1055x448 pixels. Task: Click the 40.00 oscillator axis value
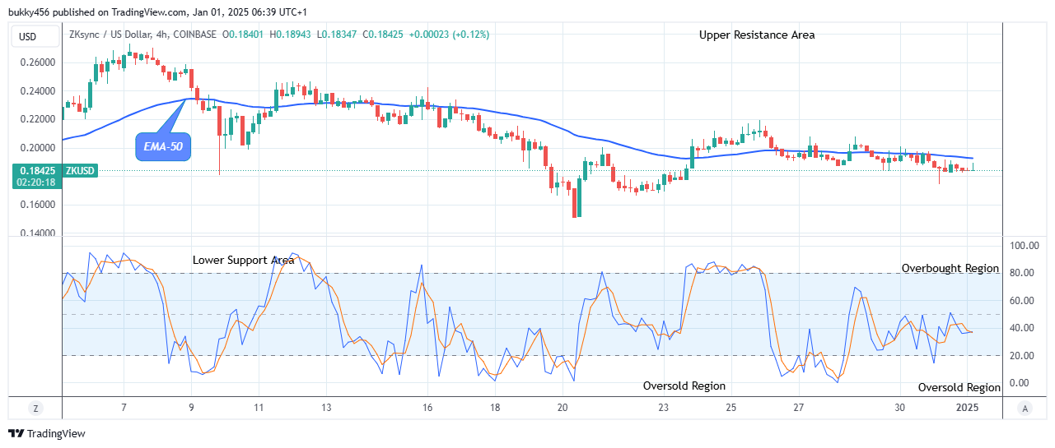click(x=1022, y=328)
